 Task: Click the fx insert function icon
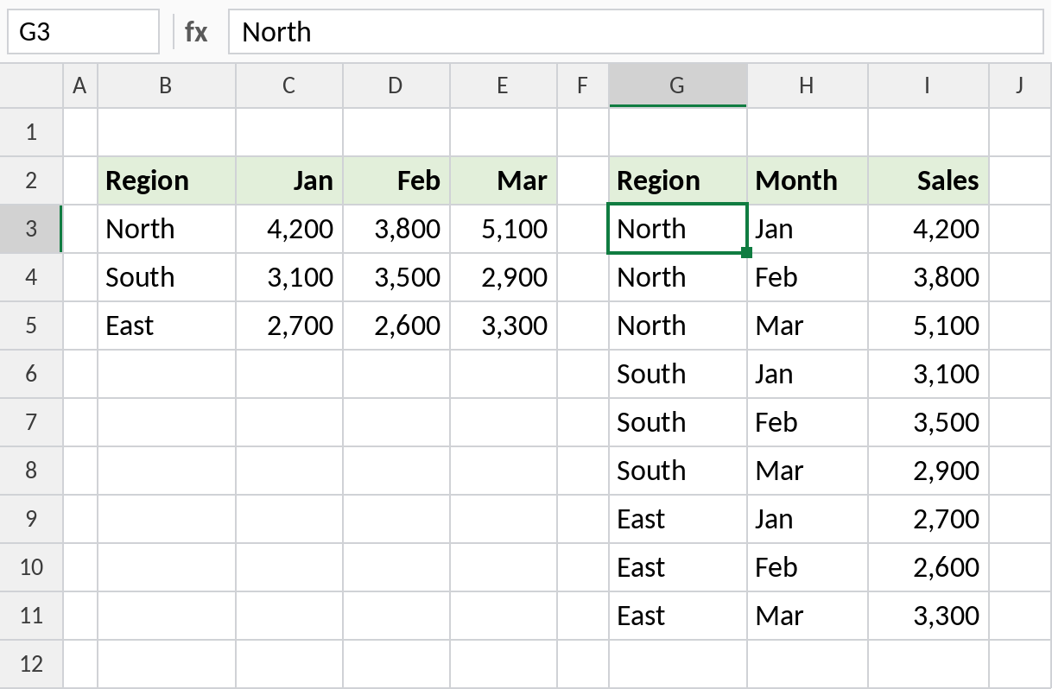[196, 32]
